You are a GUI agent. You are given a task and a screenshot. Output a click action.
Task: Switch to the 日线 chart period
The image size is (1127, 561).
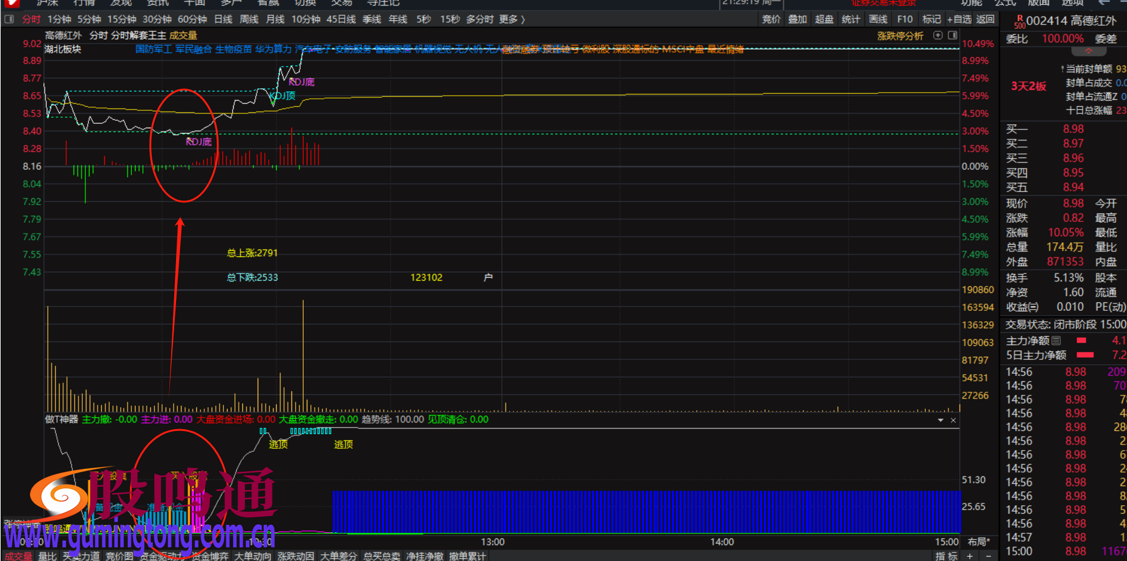pos(223,19)
